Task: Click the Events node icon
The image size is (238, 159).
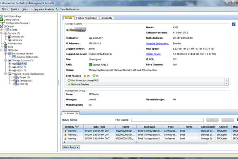Action: pyautogui.click(x=8, y=30)
